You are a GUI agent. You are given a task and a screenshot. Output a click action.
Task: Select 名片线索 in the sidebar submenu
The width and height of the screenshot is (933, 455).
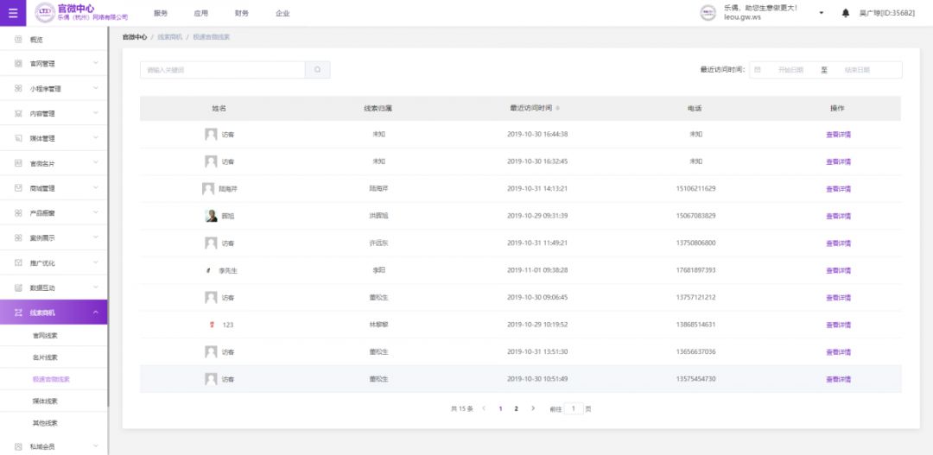45,357
